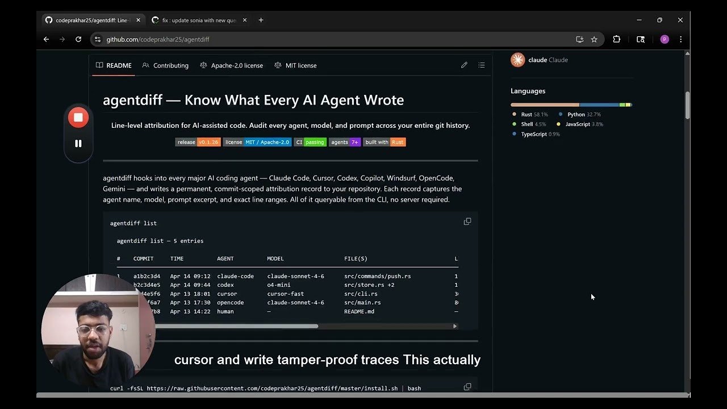This screenshot has height=409, width=727.
Task: Open the Contributing tab
Action: click(165, 65)
